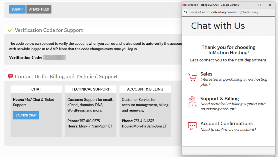Screen dimensions: 278x157
Task: Click the ATTACH FILES button
Action: point(39,9)
